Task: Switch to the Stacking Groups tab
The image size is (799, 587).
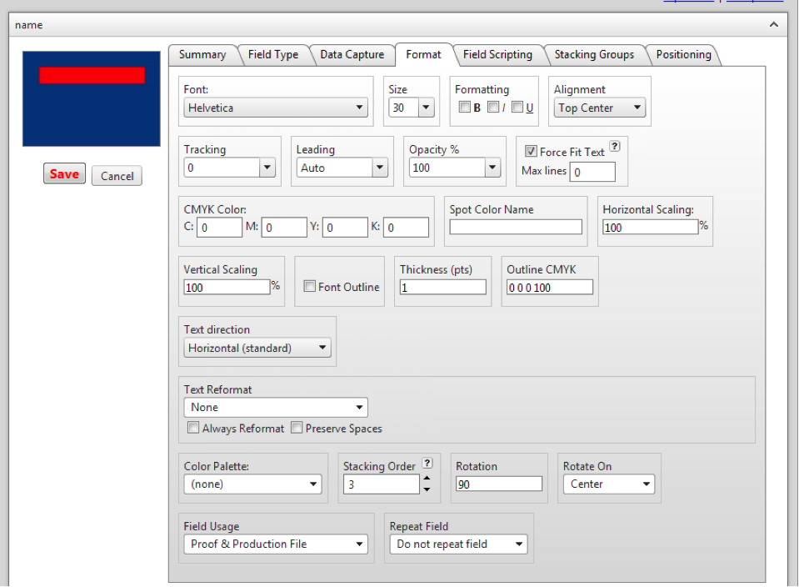Action: point(594,54)
